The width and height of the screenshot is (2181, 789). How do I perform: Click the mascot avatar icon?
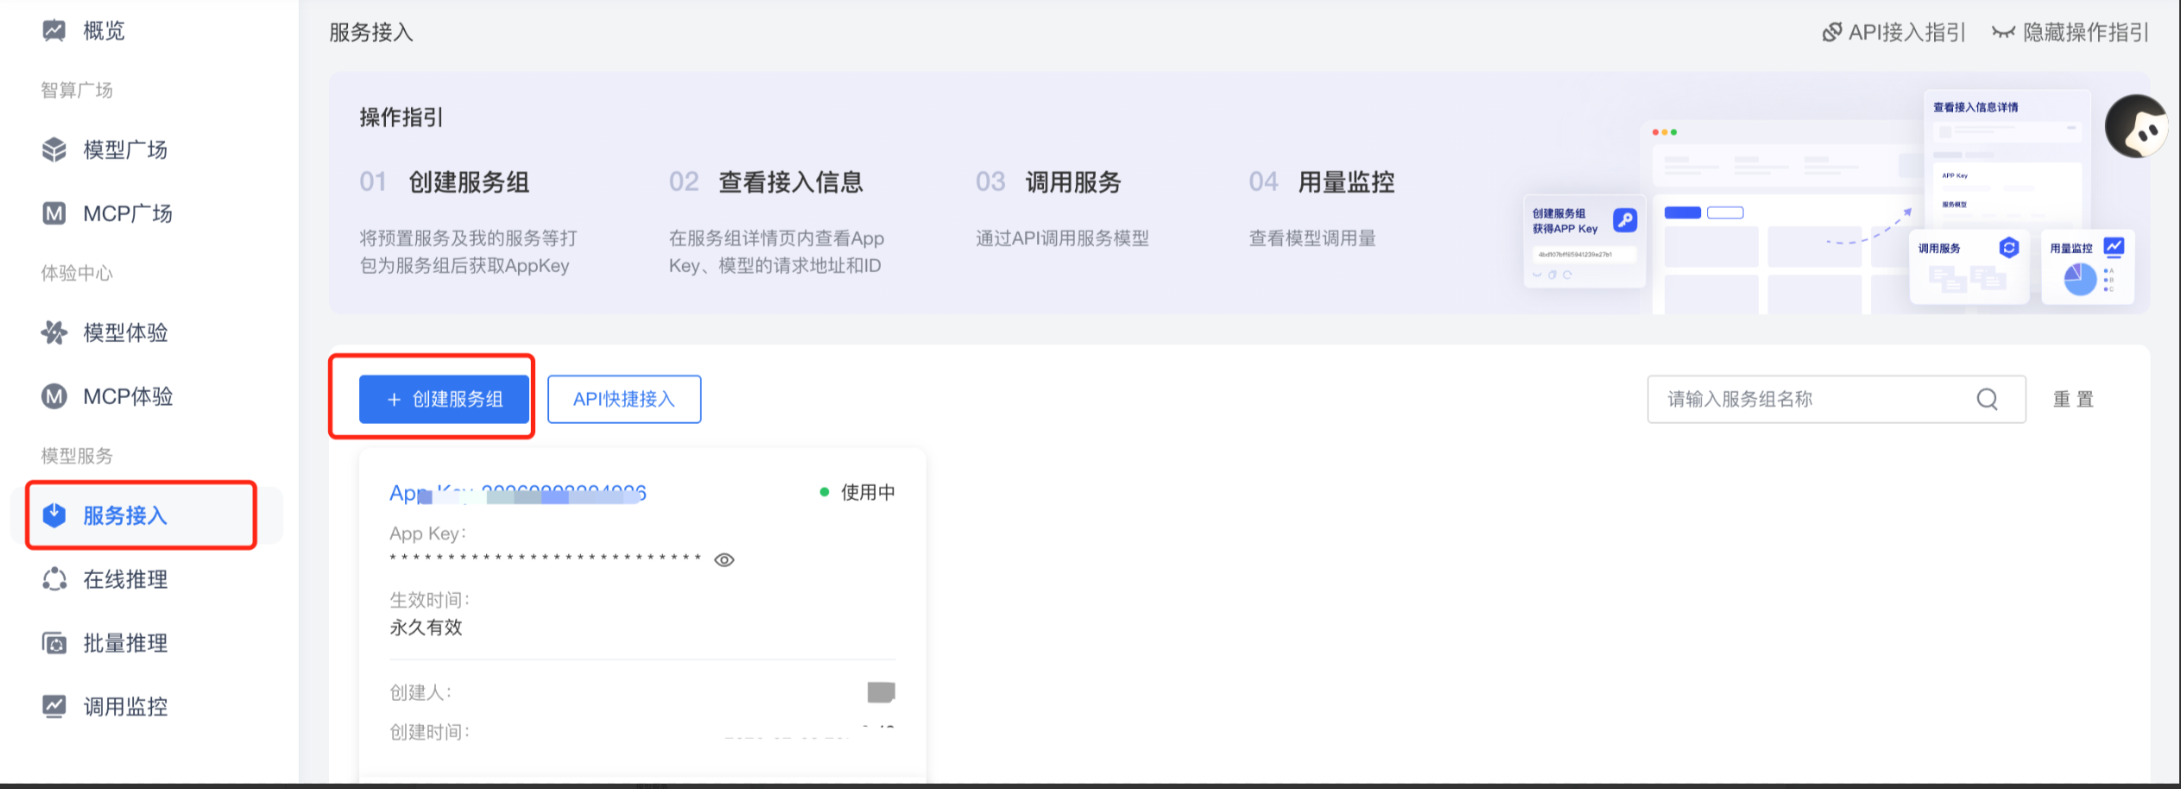pos(2137,127)
